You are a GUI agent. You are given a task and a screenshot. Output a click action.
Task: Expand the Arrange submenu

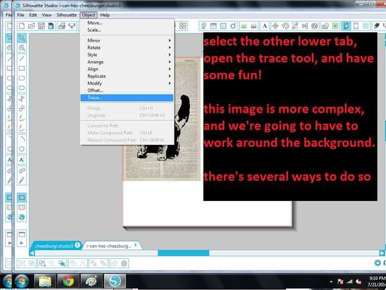click(127, 62)
